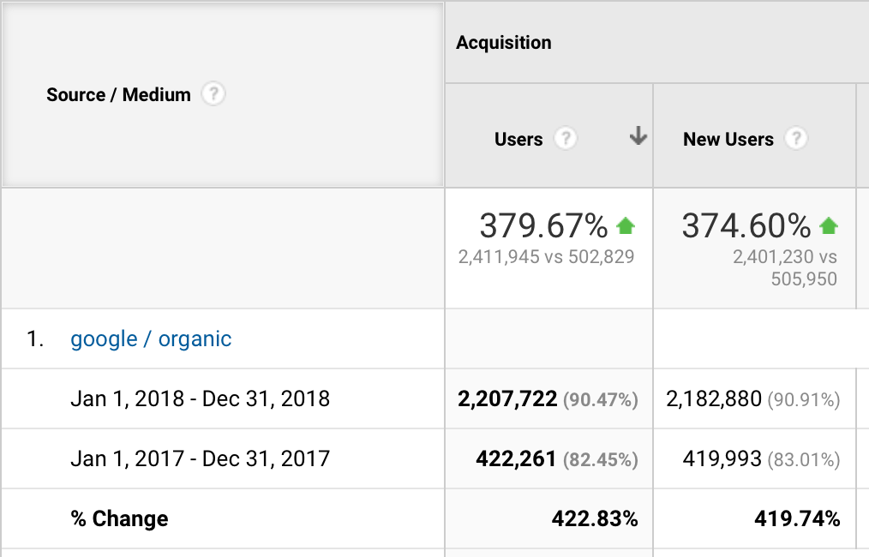This screenshot has height=557, width=869.
Task: Select the % Change row label
Action: (x=119, y=518)
